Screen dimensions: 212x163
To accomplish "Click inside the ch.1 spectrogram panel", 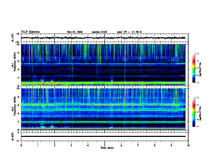I will (103, 65).
